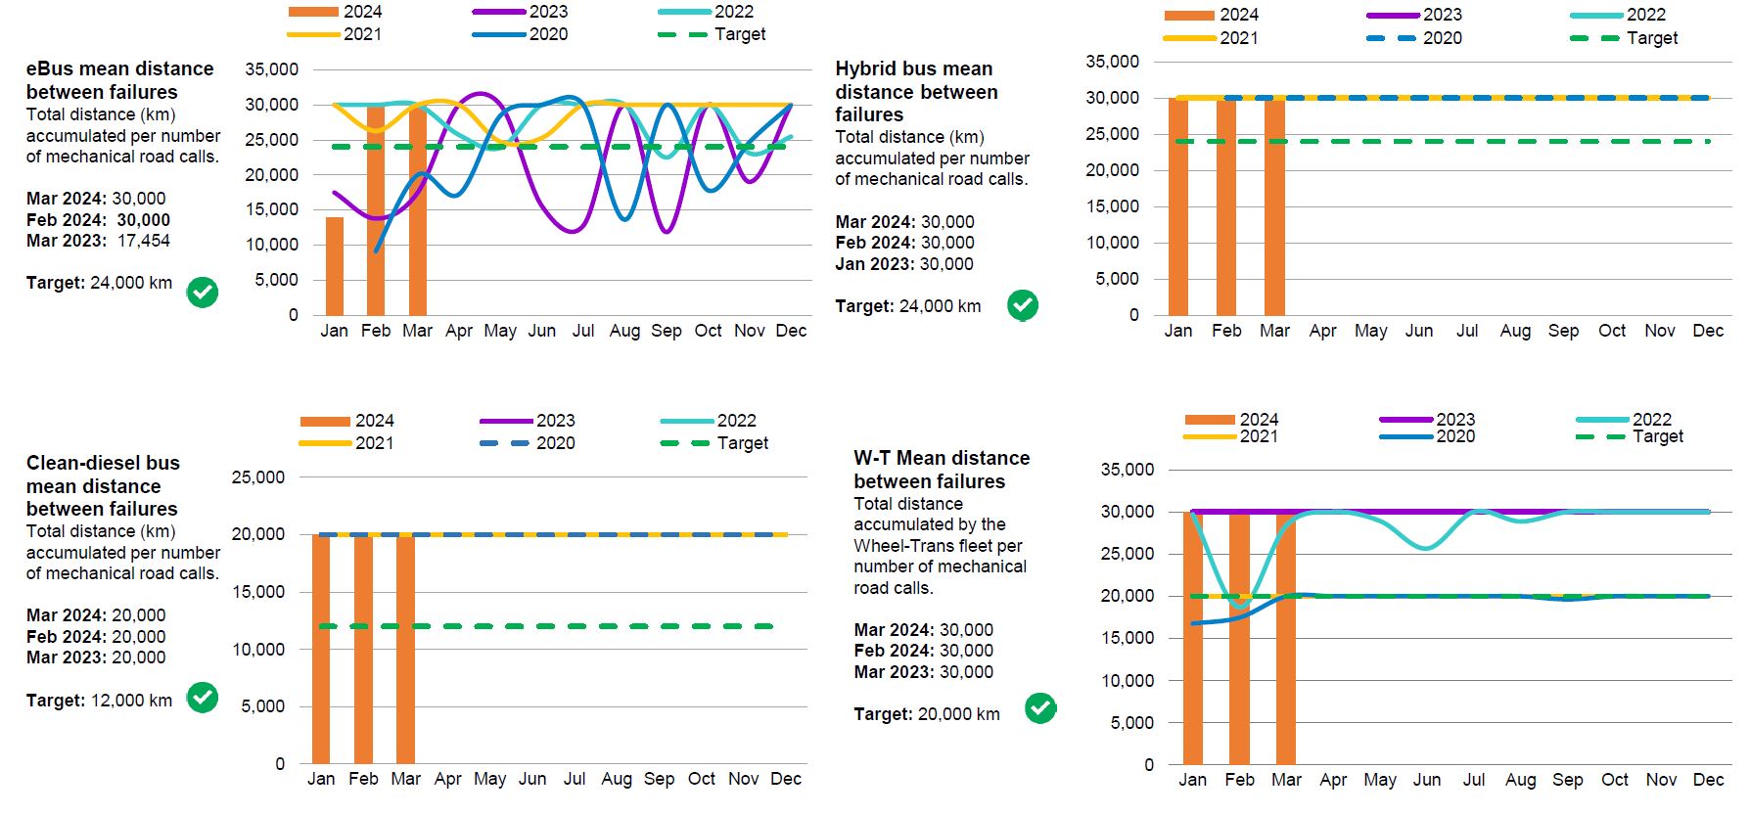The image size is (1750, 816).
Task: Click the Hybrid bus mean distance heading
Action: click(916, 92)
